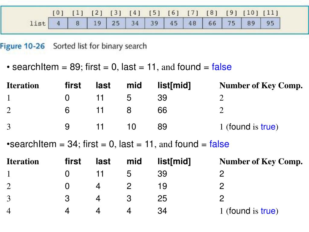
Task: Click list[mid] value 25 in the searchItem 34 table
Action: (162, 198)
